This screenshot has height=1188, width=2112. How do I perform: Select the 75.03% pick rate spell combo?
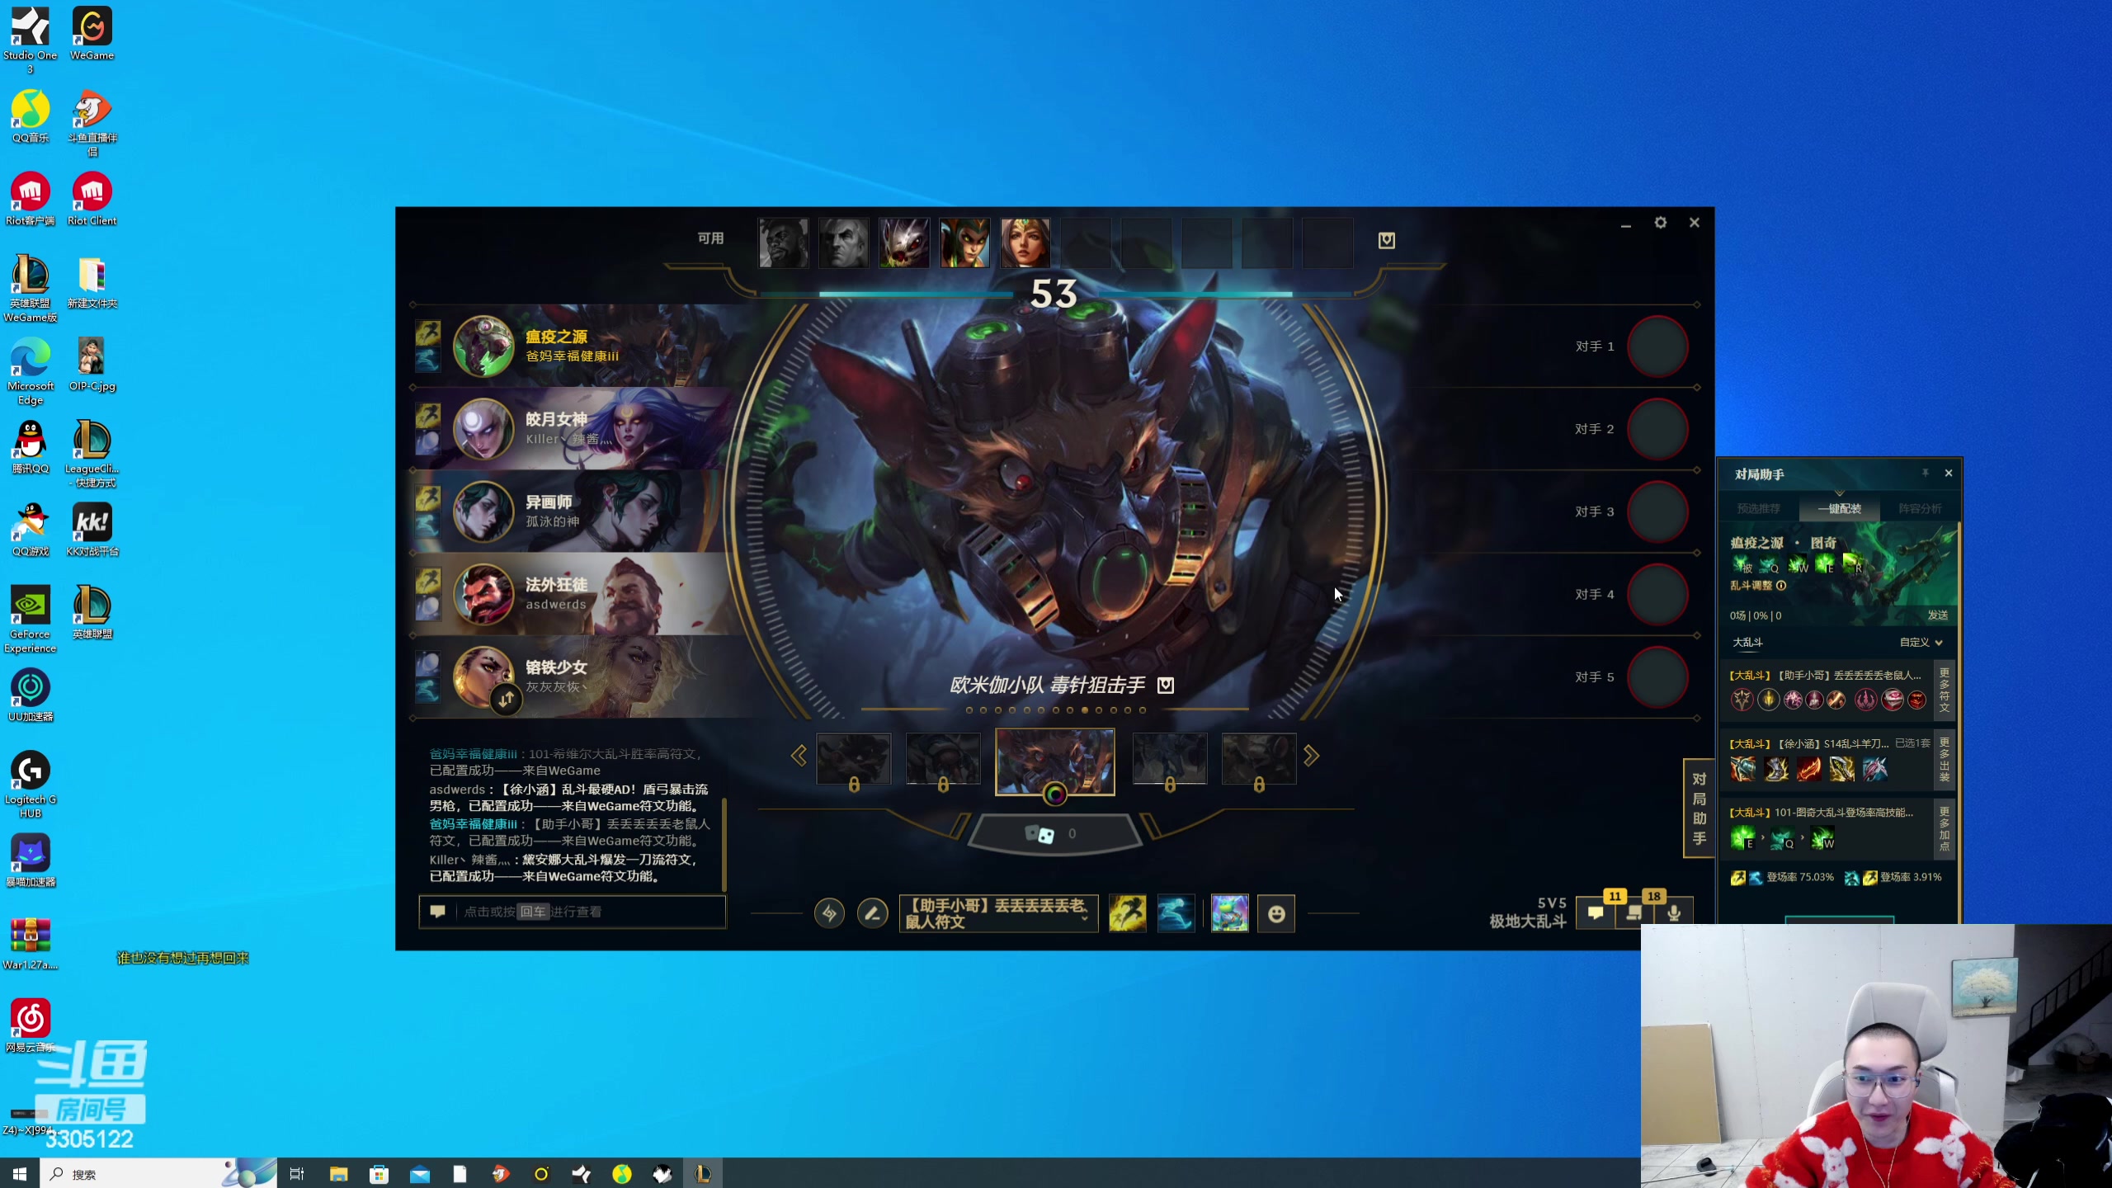tap(1782, 877)
